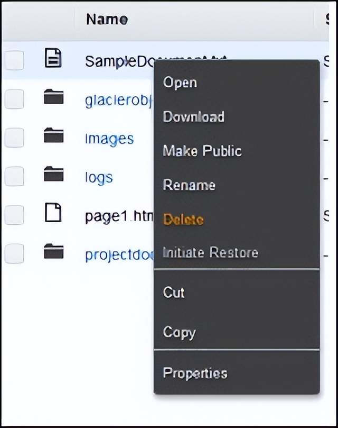
Task: Click the SampleDocument file icon
Action: 53,59
